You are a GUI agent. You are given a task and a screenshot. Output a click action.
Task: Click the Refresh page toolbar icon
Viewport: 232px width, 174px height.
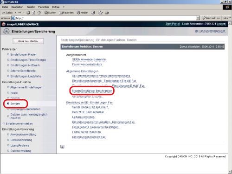coord(33,13)
